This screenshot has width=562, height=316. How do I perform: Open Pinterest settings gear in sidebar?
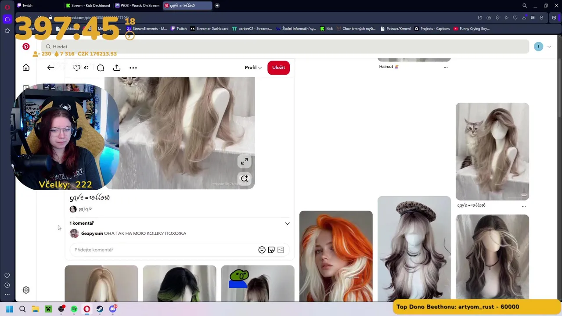[26, 290]
